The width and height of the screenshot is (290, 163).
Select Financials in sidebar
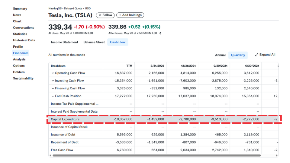pyautogui.click(x=21, y=53)
